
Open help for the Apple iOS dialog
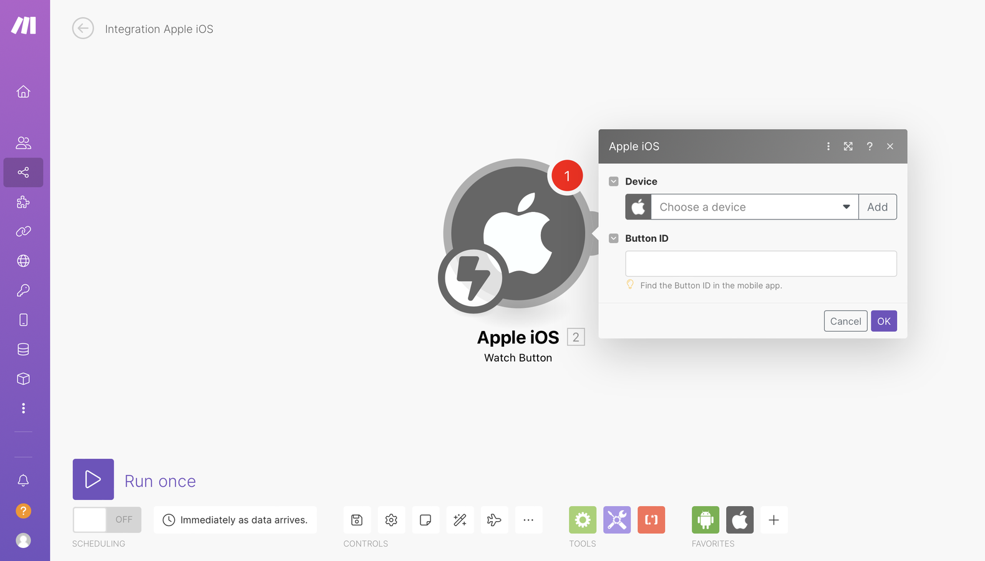click(x=870, y=146)
